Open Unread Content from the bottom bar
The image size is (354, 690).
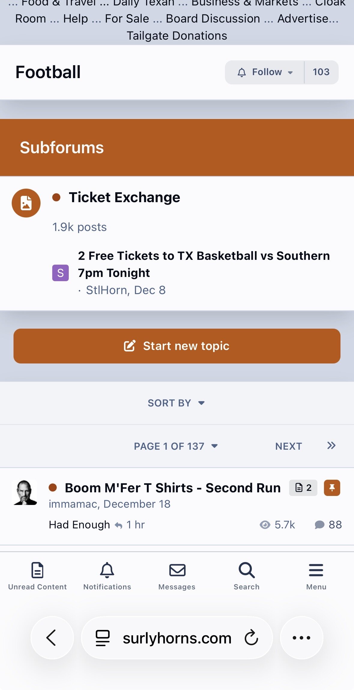(37, 576)
